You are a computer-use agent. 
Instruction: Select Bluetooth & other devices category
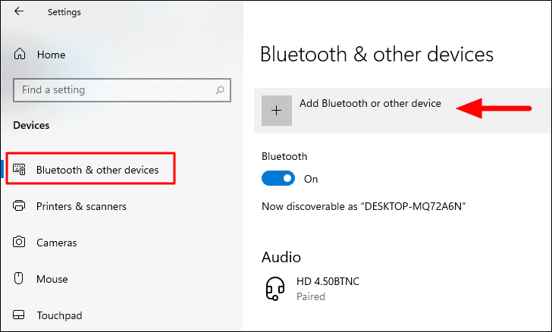[98, 170]
